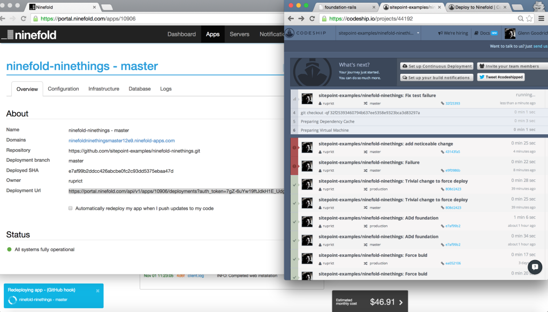548x312 pixels.
Task: Switch to the Infrastructure tab
Action: (104, 89)
